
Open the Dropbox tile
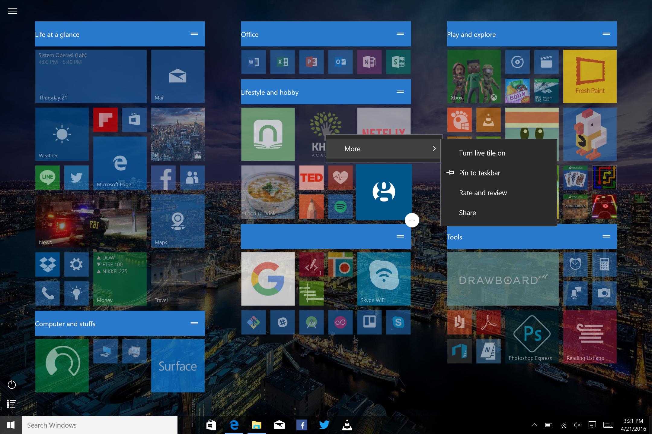tap(47, 264)
